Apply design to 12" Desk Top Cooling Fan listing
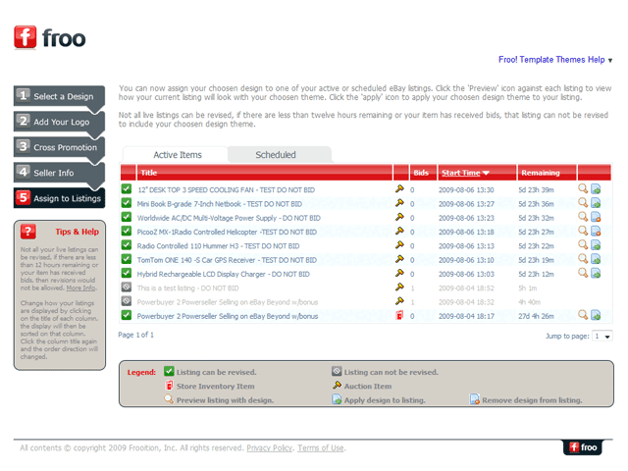This screenshot has width=628, height=471. (596, 188)
